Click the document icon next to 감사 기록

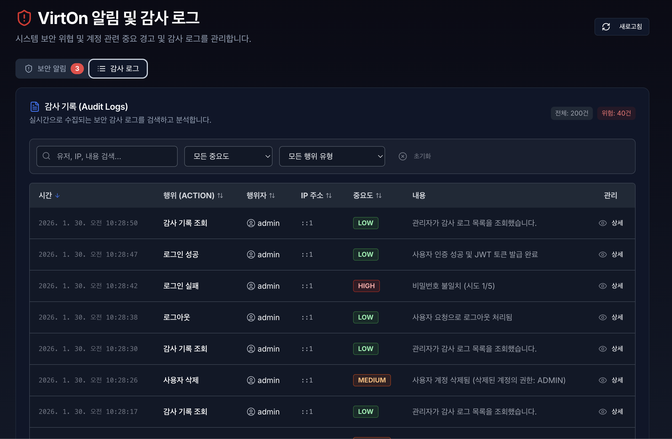click(34, 106)
